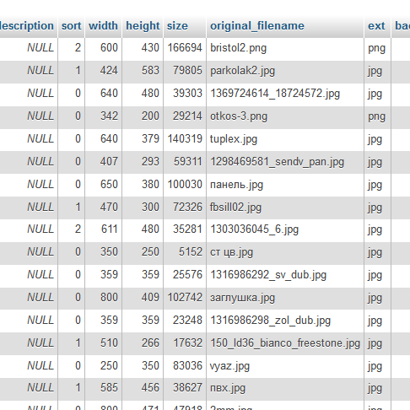Image resolution: width=410 pixels, height=410 pixels.
Task: Select the пвх.jpg filename cell
Action: (x=285, y=388)
